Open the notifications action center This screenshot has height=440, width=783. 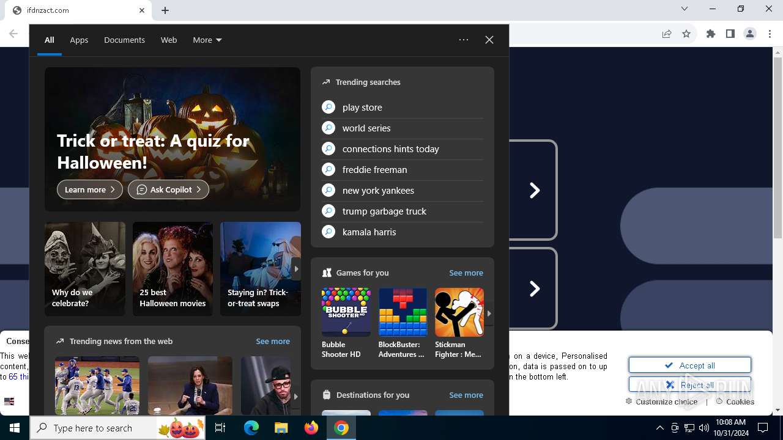[x=763, y=428]
